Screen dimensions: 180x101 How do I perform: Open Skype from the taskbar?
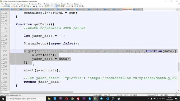coord(90,98)
